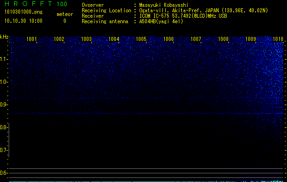This screenshot has width=287, height=182.
Task: Select the filename 1010301000.png
Action: point(23,12)
